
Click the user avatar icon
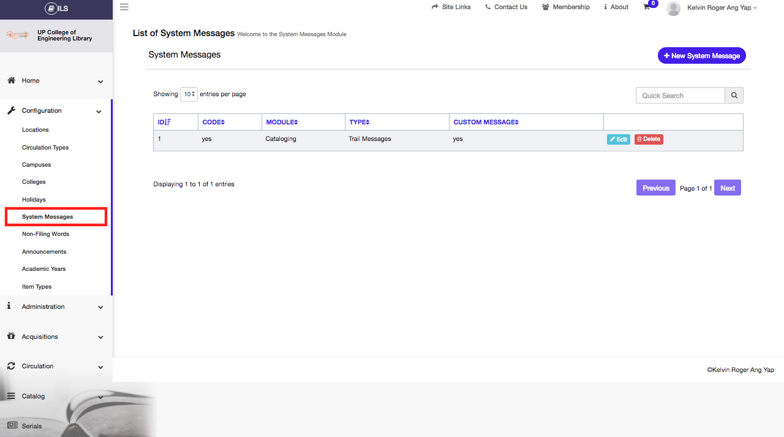(673, 8)
